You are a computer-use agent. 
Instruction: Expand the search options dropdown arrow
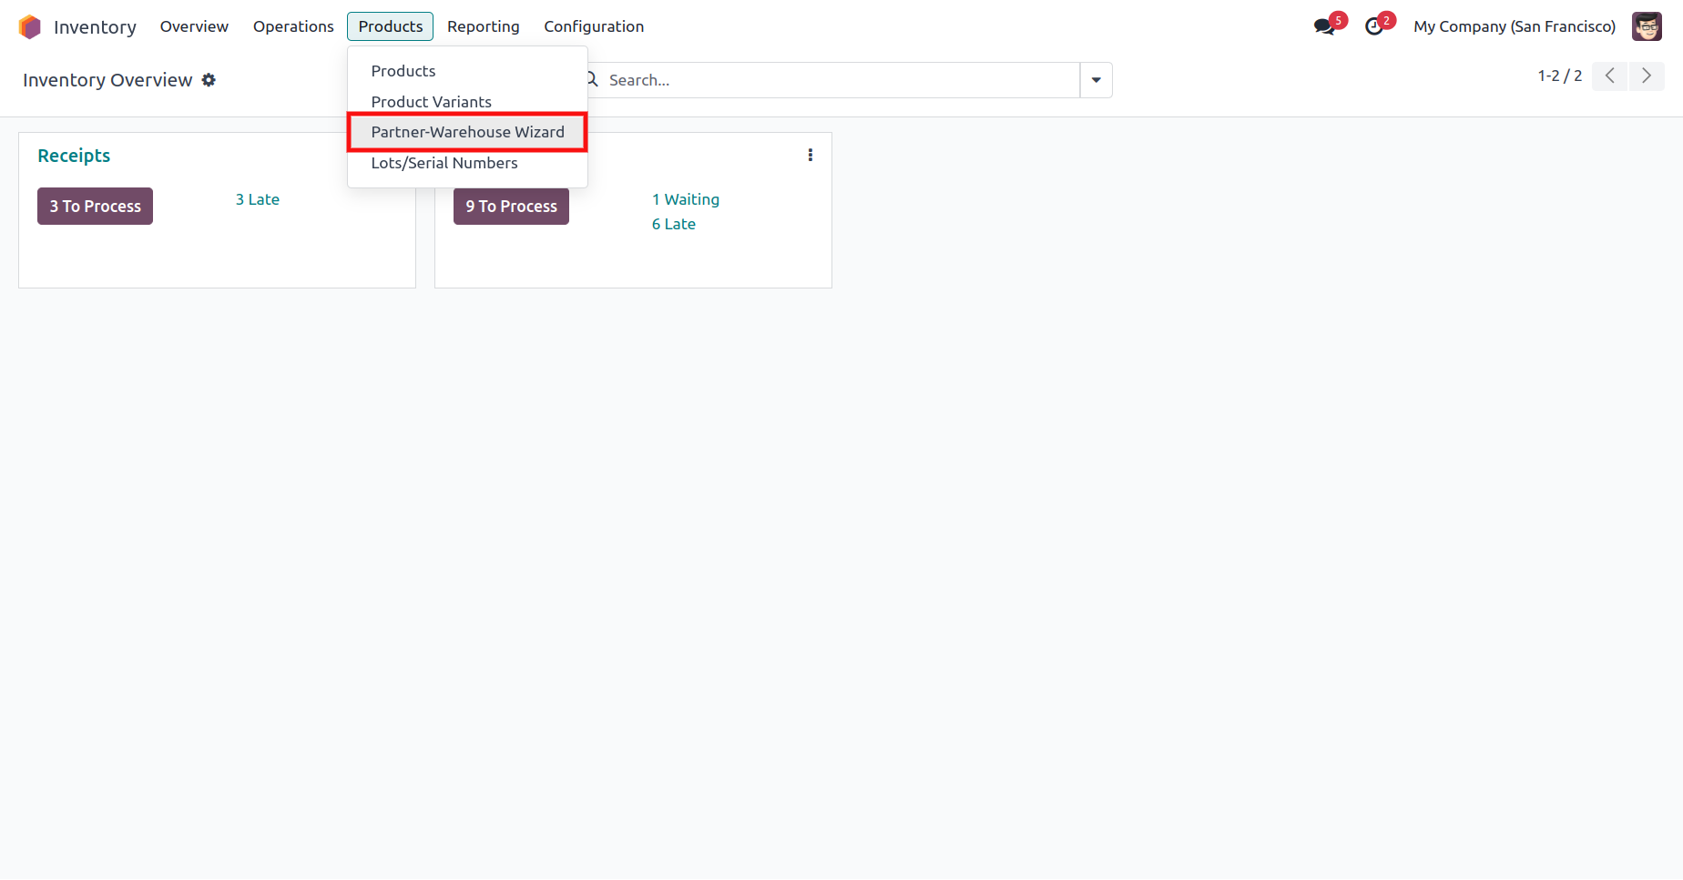(1096, 80)
